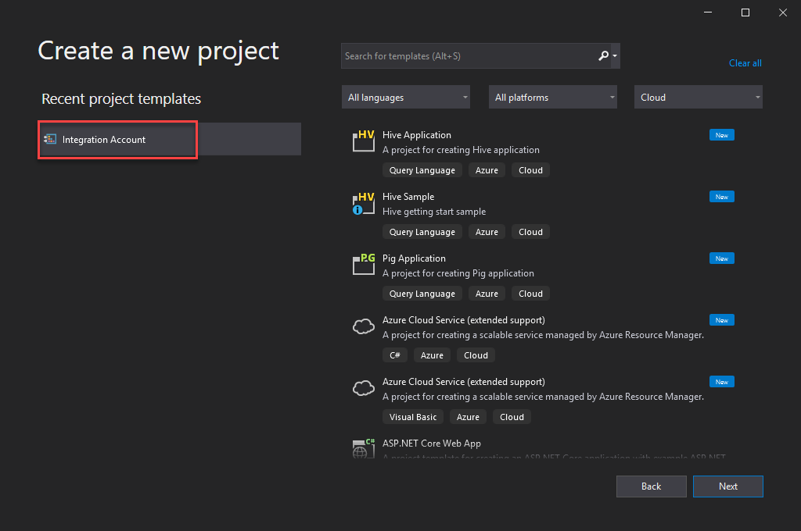The width and height of the screenshot is (801, 531).
Task: Click the Cloud tag under Pig Application
Action: point(530,294)
